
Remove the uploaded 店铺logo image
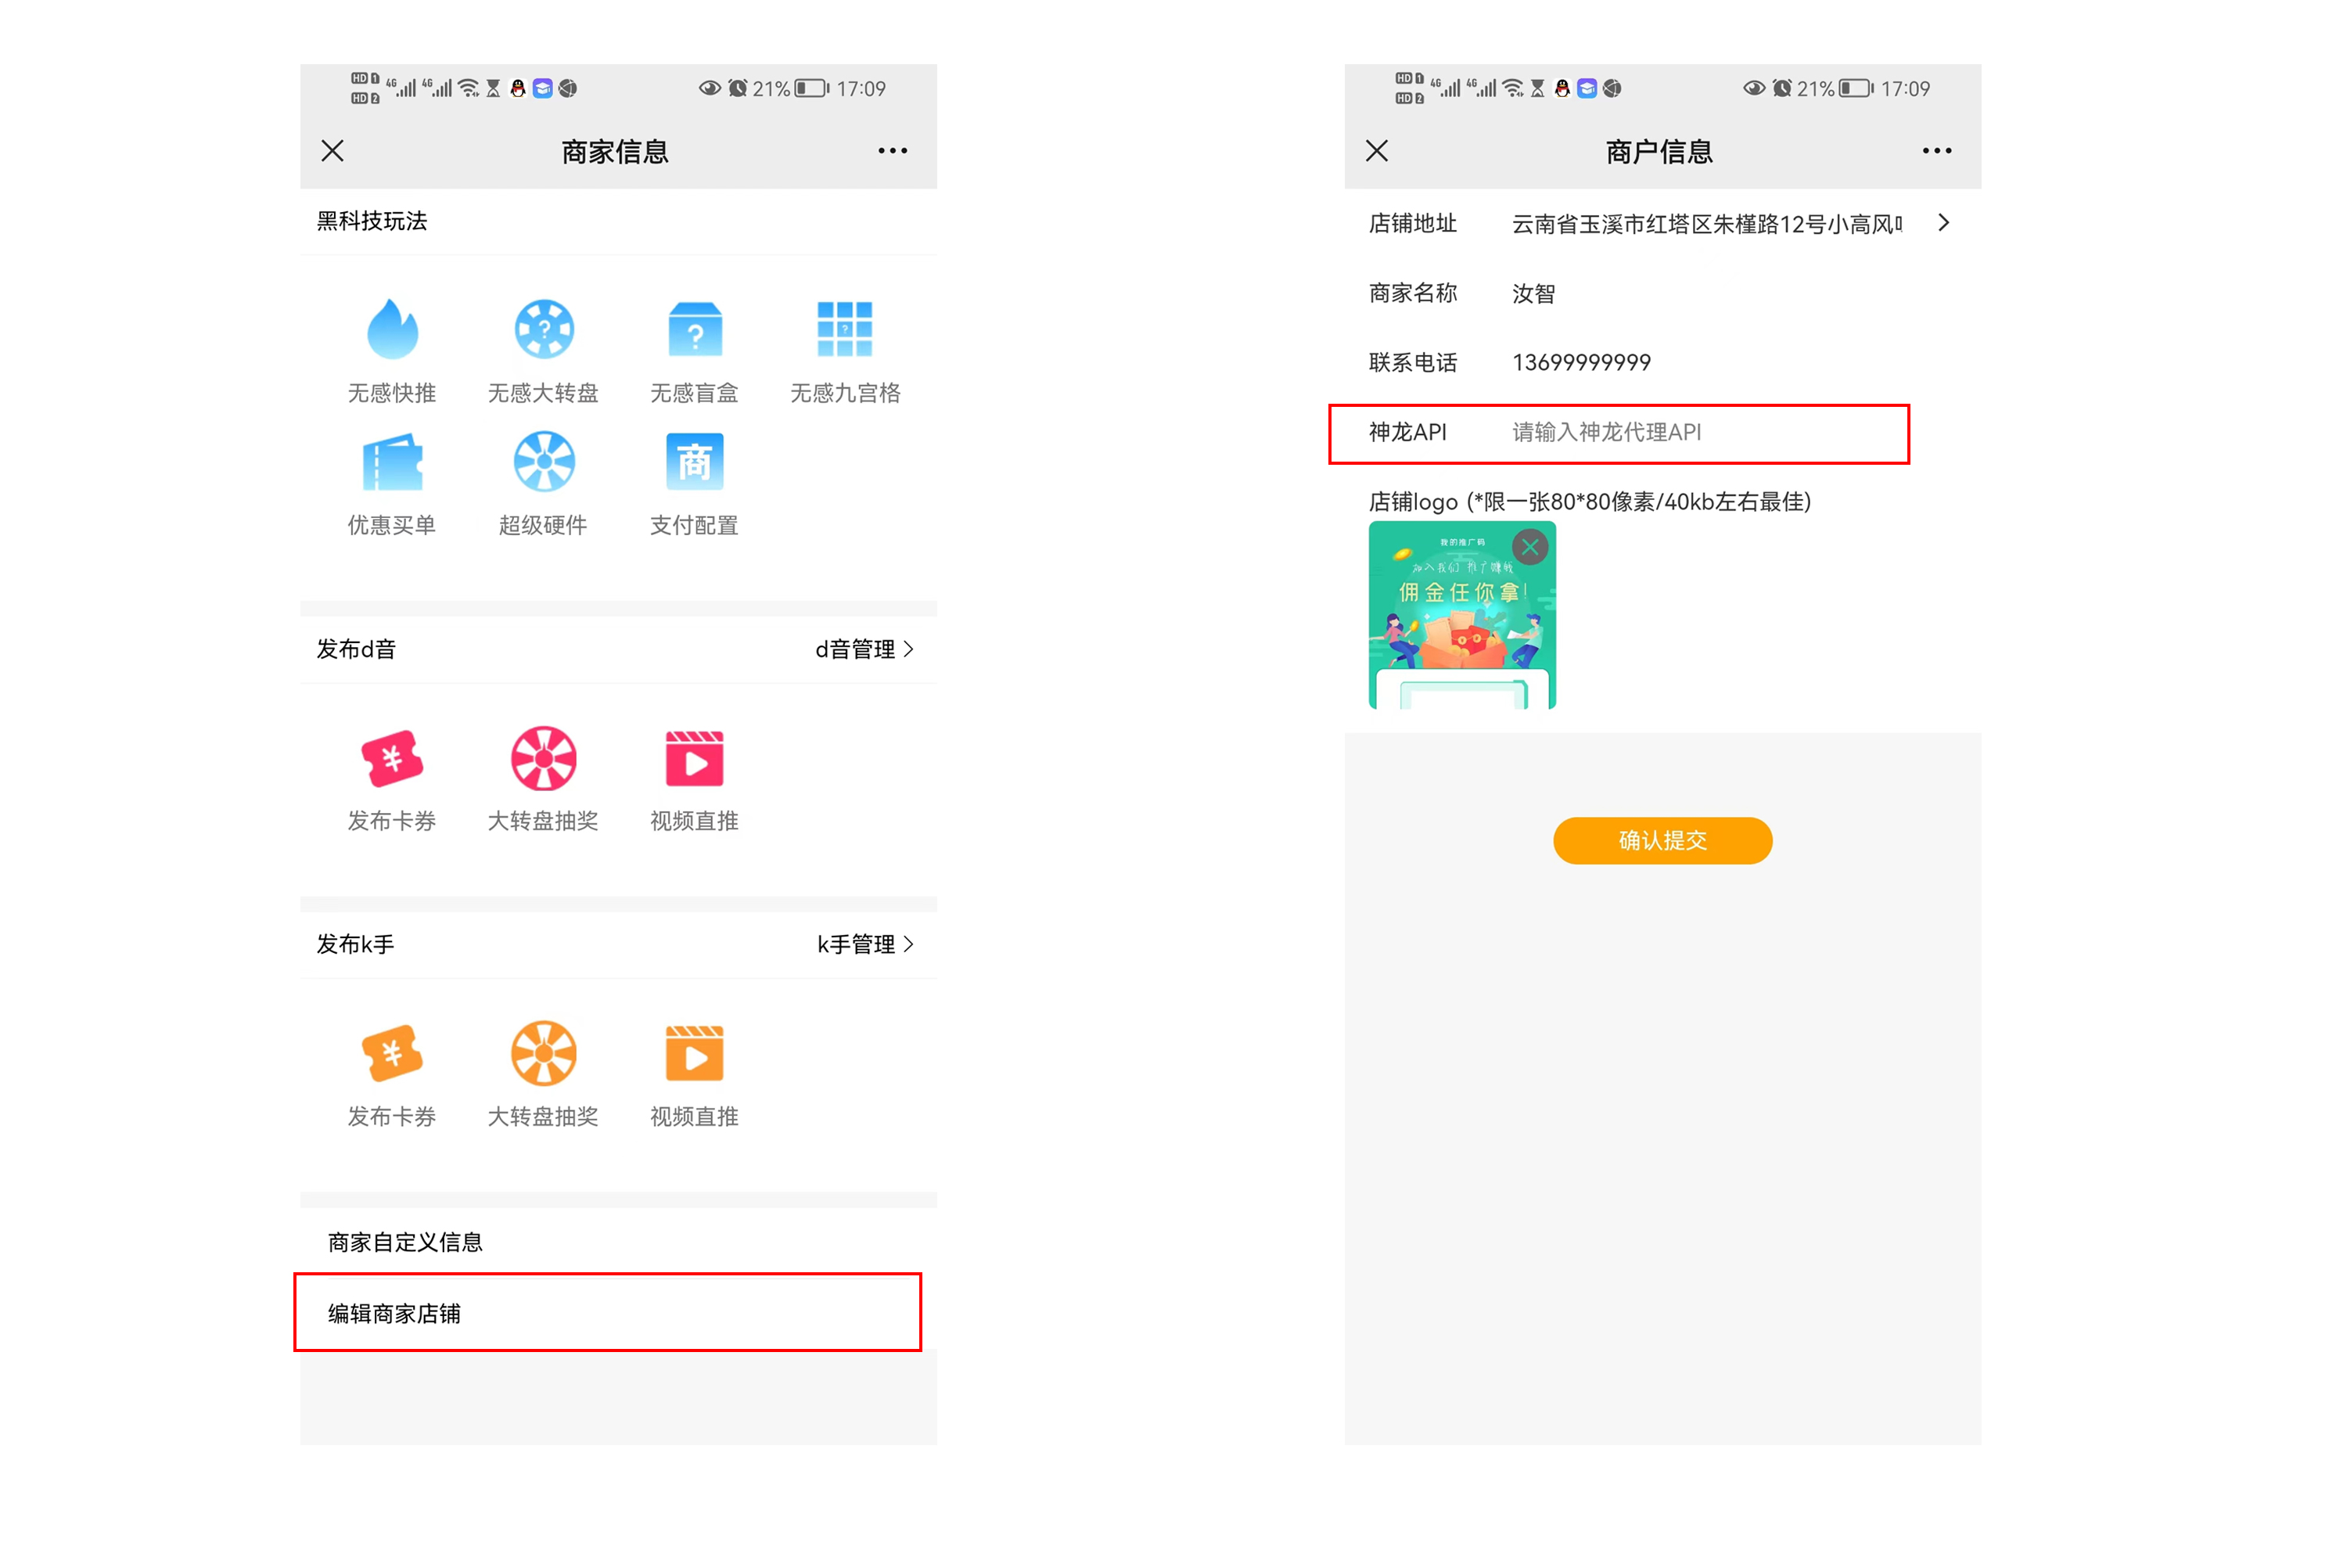(x=1530, y=547)
